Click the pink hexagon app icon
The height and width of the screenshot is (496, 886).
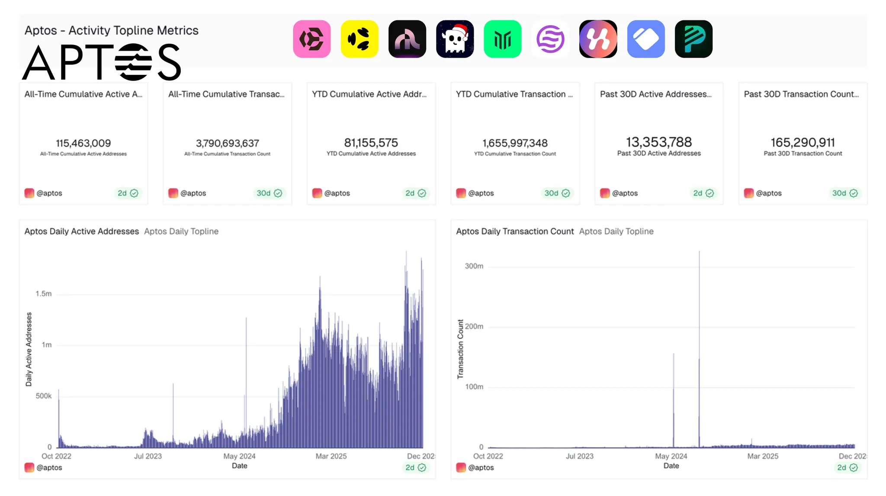(311, 39)
